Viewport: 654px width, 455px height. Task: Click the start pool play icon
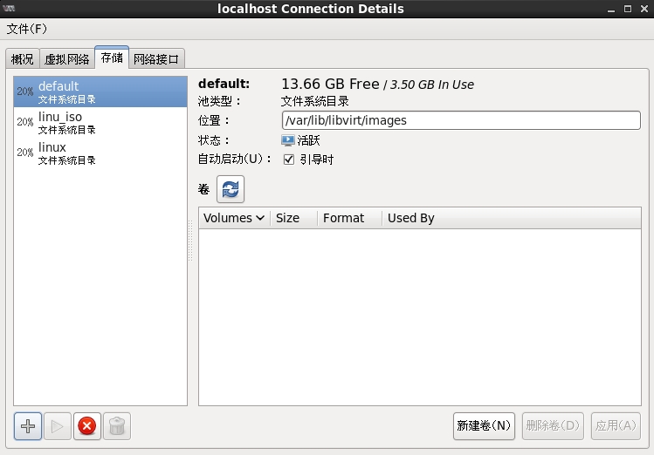point(58,426)
